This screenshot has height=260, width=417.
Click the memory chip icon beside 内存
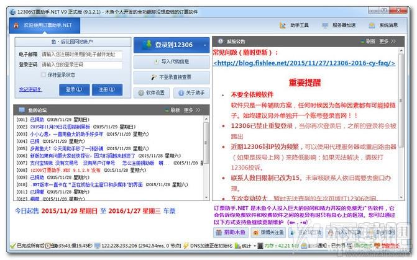260,246
